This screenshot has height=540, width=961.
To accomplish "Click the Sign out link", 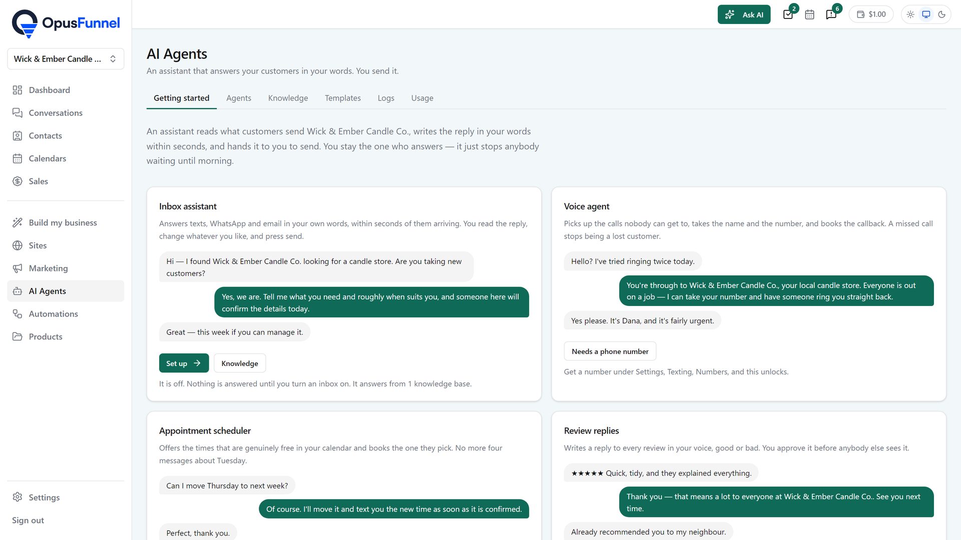I will [x=28, y=520].
